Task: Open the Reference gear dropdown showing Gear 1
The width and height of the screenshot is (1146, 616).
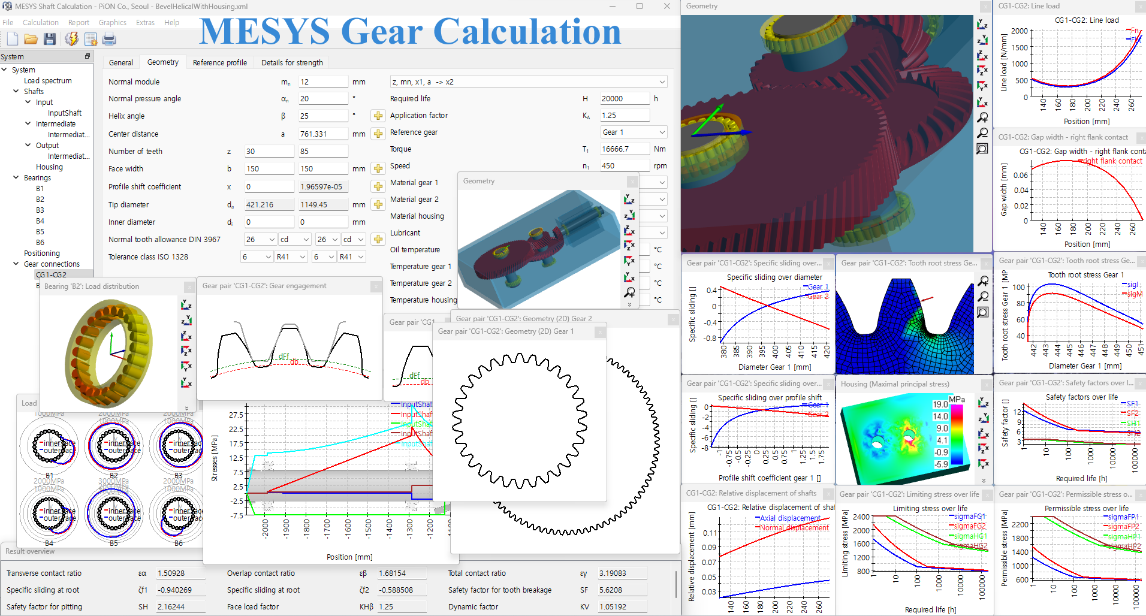Action: pos(634,132)
